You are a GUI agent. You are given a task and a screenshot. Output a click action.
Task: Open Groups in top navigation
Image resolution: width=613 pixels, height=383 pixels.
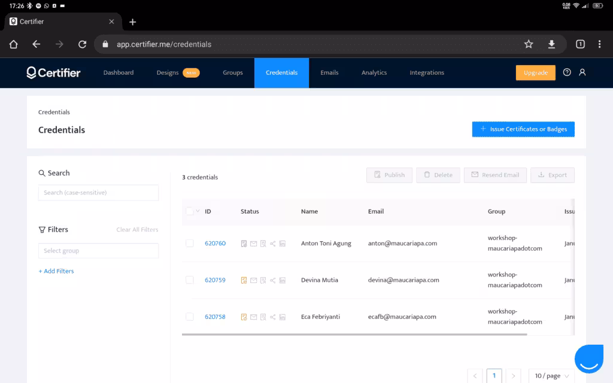click(233, 72)
